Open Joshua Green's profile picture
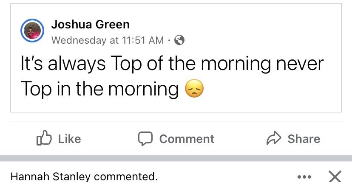 (32, 31)
